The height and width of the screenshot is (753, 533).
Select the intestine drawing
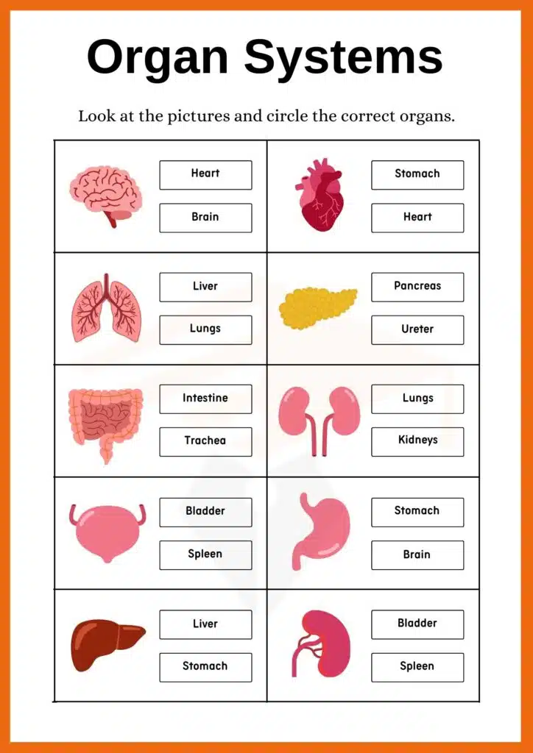[105, 421]
